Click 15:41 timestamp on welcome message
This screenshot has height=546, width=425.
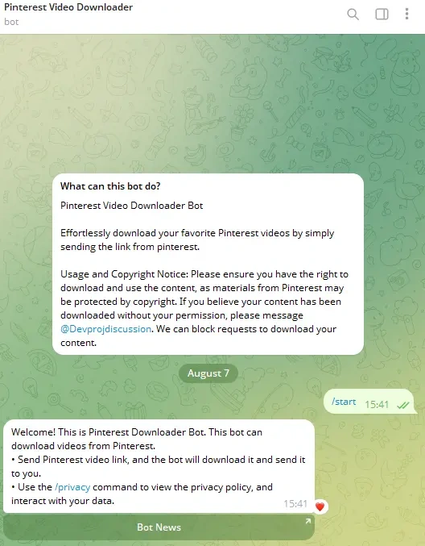[x=295, y=503]
